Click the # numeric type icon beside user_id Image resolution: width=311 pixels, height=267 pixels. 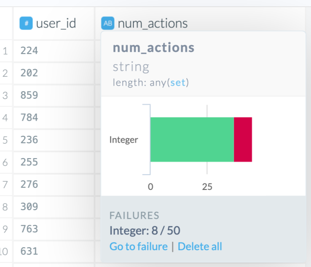click(x=26, y=23)
